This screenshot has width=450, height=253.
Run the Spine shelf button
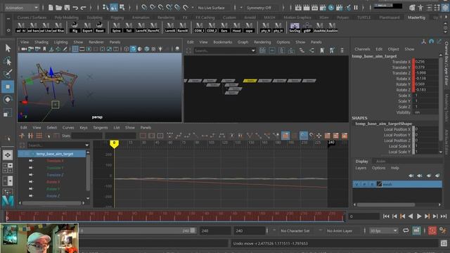(x=116, y=27)
